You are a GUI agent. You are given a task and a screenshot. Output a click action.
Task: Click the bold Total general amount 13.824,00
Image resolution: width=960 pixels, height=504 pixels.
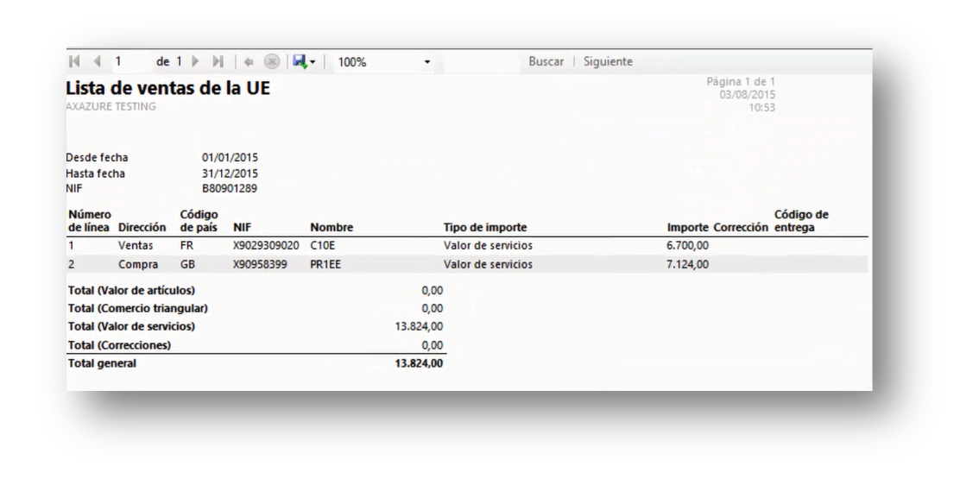click(419, 363)
